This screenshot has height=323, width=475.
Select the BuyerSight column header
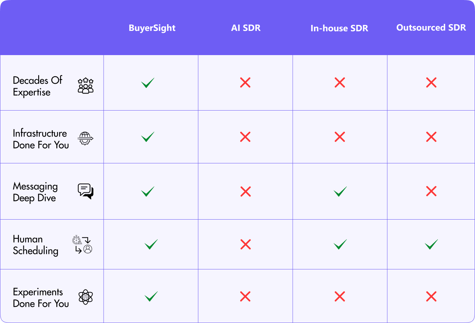tap(152, 28)
